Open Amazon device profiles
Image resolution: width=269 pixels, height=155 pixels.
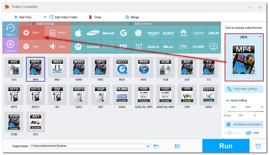pyautogui.click(x=153, y=33)
